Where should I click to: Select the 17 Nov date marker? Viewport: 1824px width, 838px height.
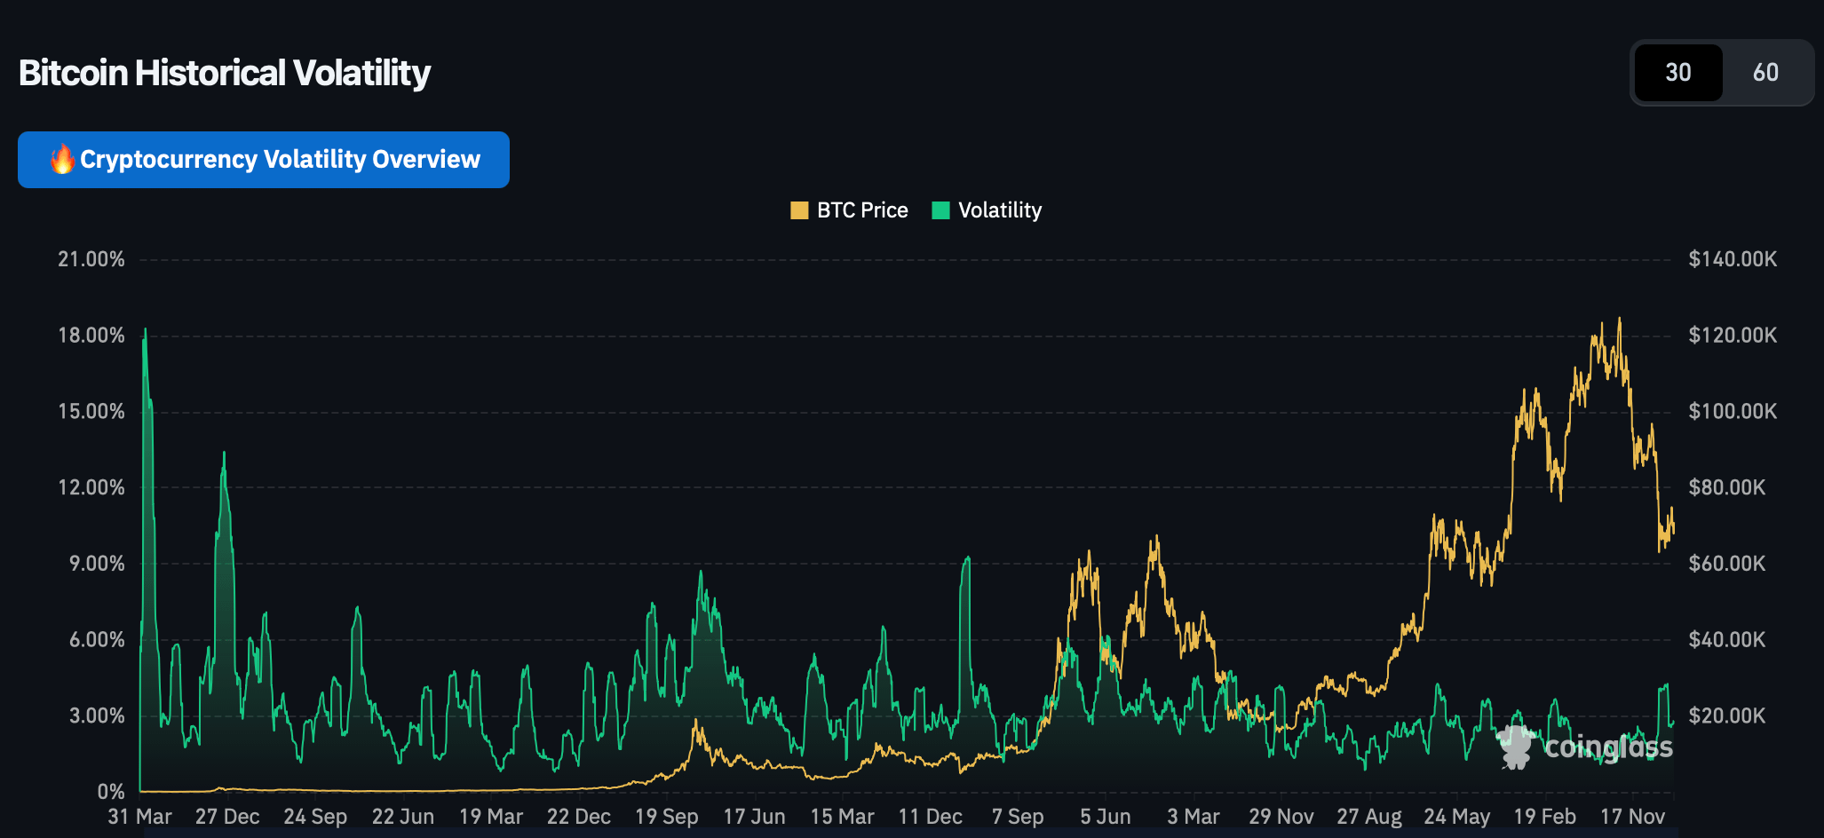(x=1632, y=817)
